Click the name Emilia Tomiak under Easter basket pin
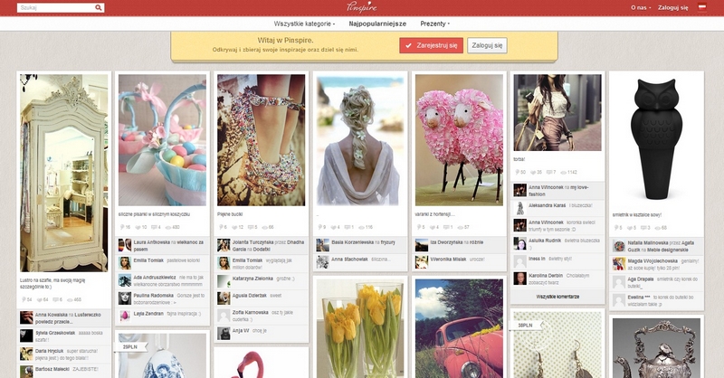Viewport: 724px width, 378px height. [148, 260]
